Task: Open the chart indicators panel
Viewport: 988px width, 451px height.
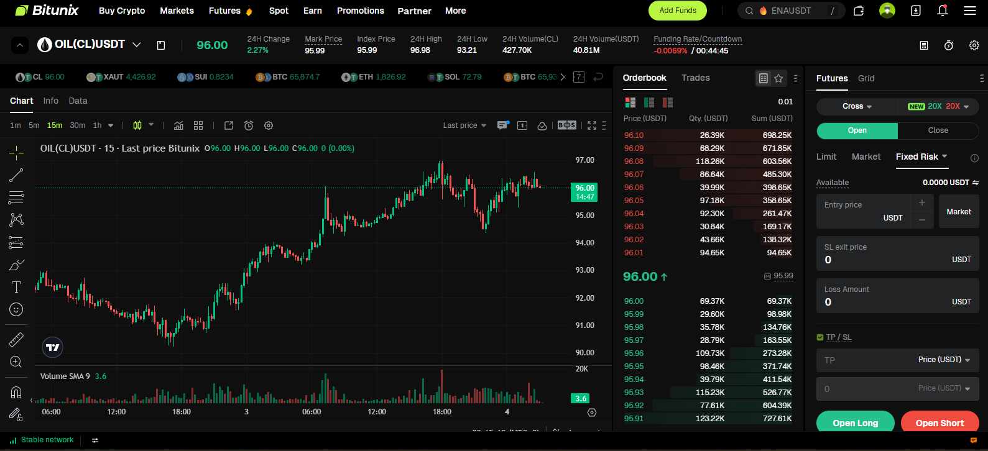Action: pyautogui.click(x=178, y=125)
